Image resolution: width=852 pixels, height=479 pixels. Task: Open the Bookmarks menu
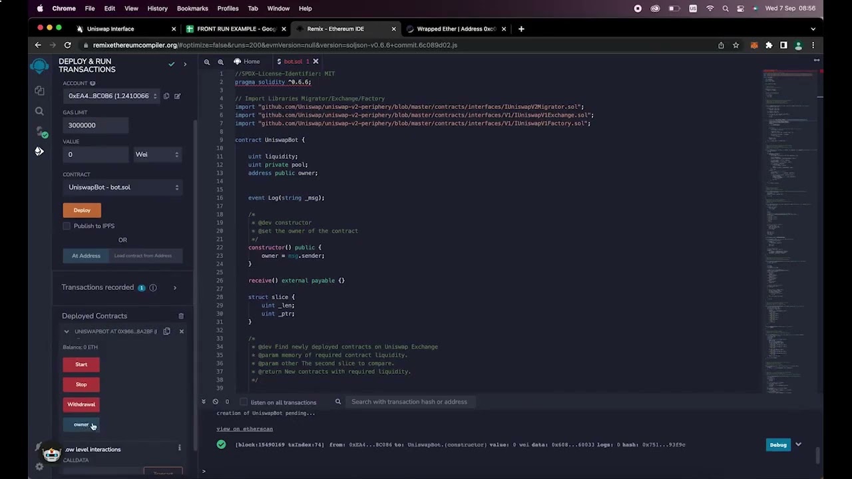pyautogui.click(x=192, y=8)
